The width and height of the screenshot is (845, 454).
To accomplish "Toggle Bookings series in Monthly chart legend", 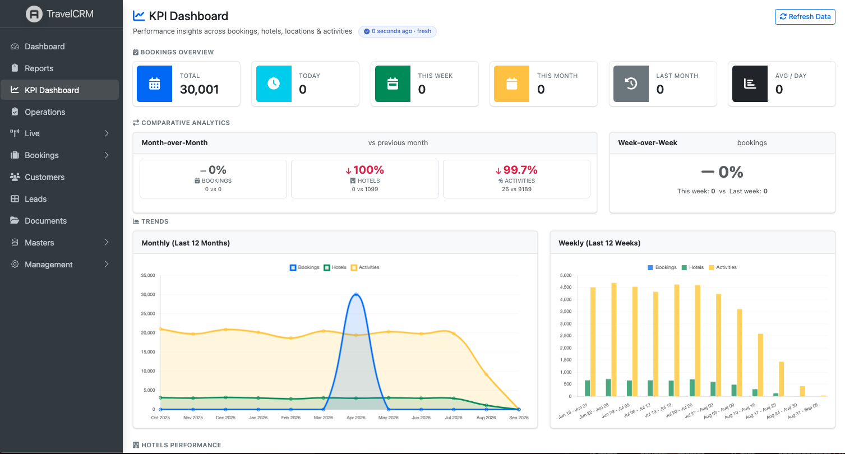I will tap(304, 267).
